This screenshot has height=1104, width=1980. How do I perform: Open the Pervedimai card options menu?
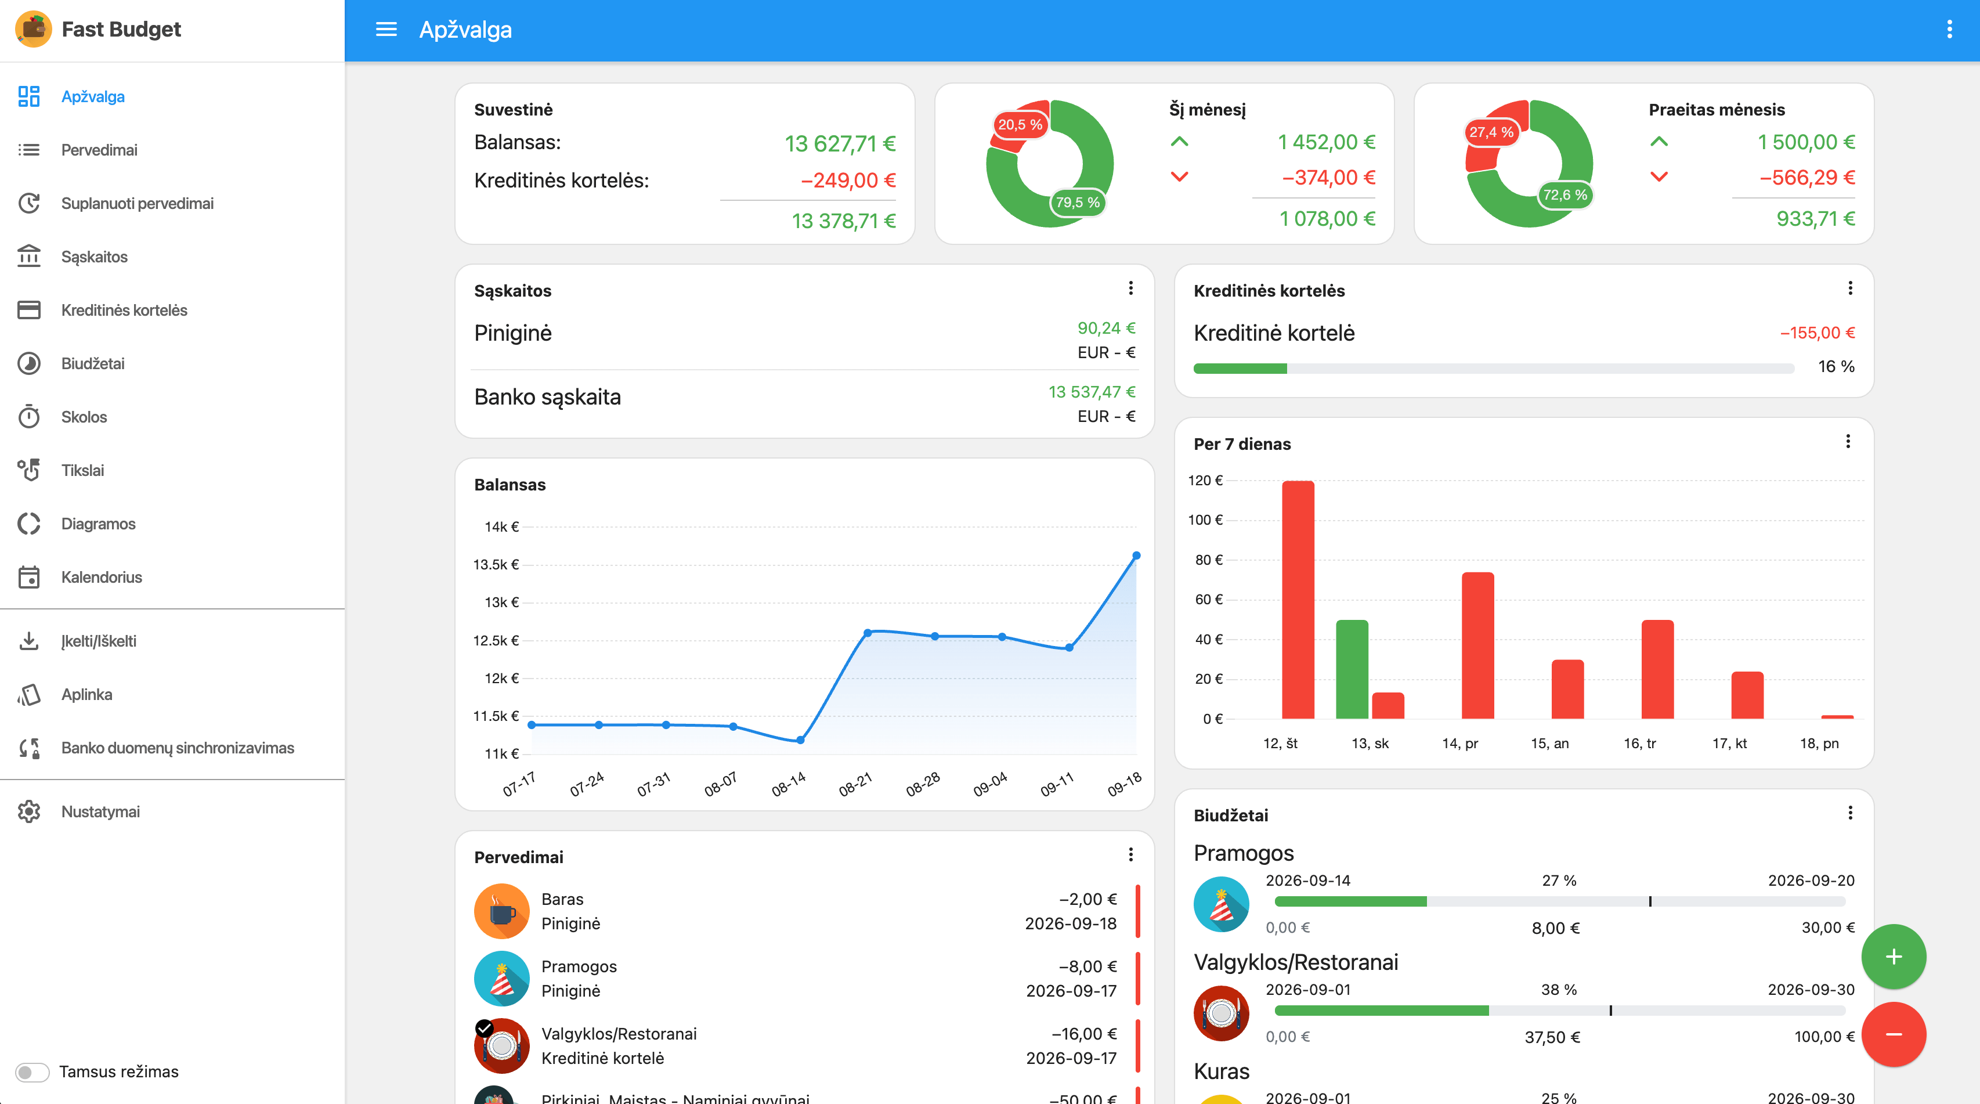pos(1130,855)
